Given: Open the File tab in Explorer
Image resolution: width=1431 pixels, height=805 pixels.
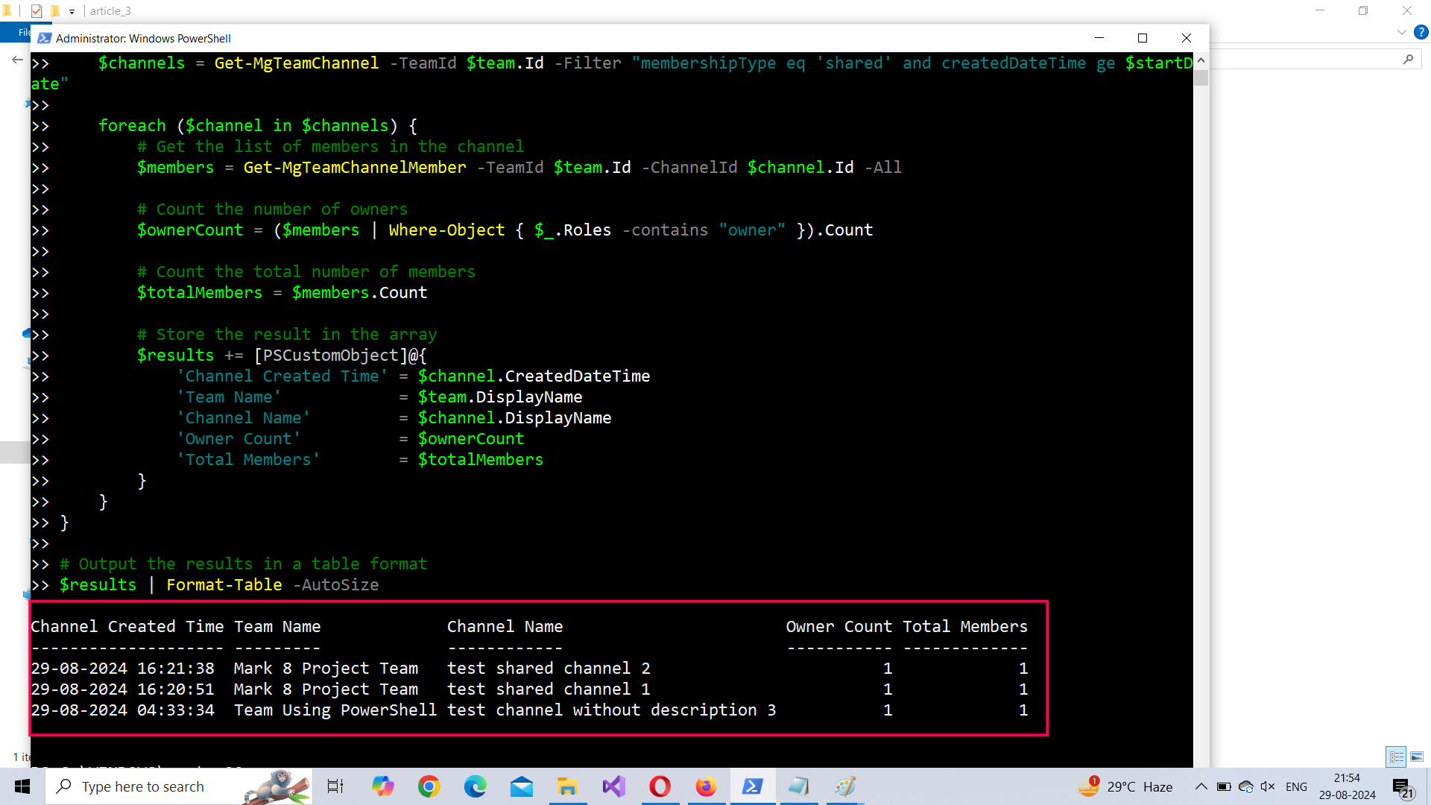Looking at the screenshot, I should tap(22, 32).
